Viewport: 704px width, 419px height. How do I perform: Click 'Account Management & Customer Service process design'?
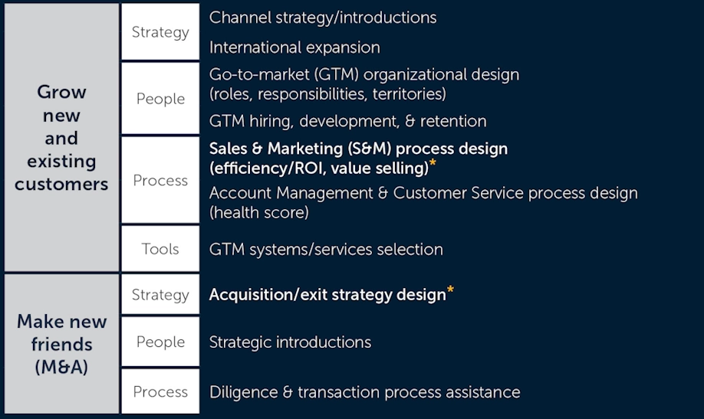(x=423, y=193)
